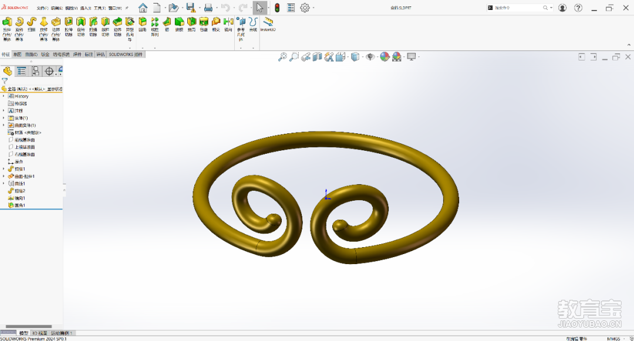The height and width of the screenshot is (341, 634).
Task: Select the Draft tool
Action: (x=179, y=24)
